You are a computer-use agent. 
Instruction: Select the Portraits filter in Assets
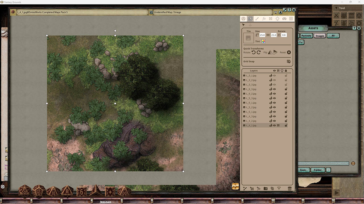click(x=306, y=36)
